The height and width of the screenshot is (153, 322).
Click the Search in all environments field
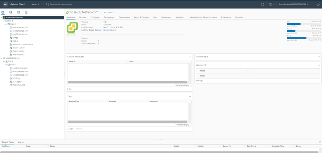pos(61,4)
